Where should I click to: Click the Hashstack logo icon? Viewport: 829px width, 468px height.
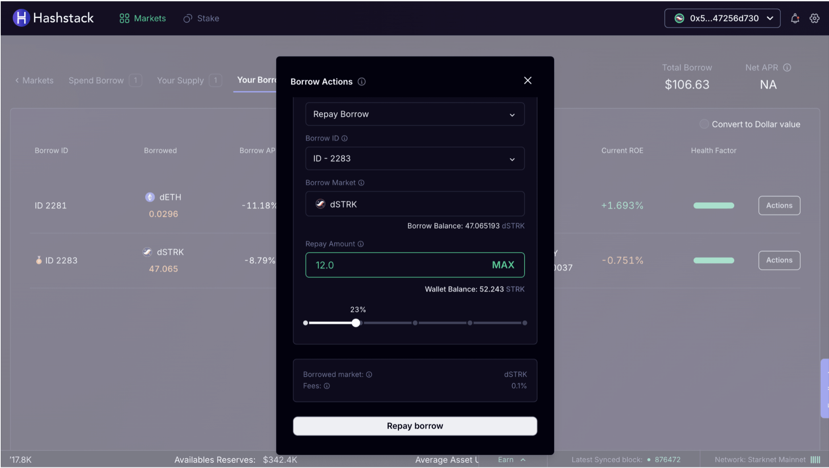point(21,18)
